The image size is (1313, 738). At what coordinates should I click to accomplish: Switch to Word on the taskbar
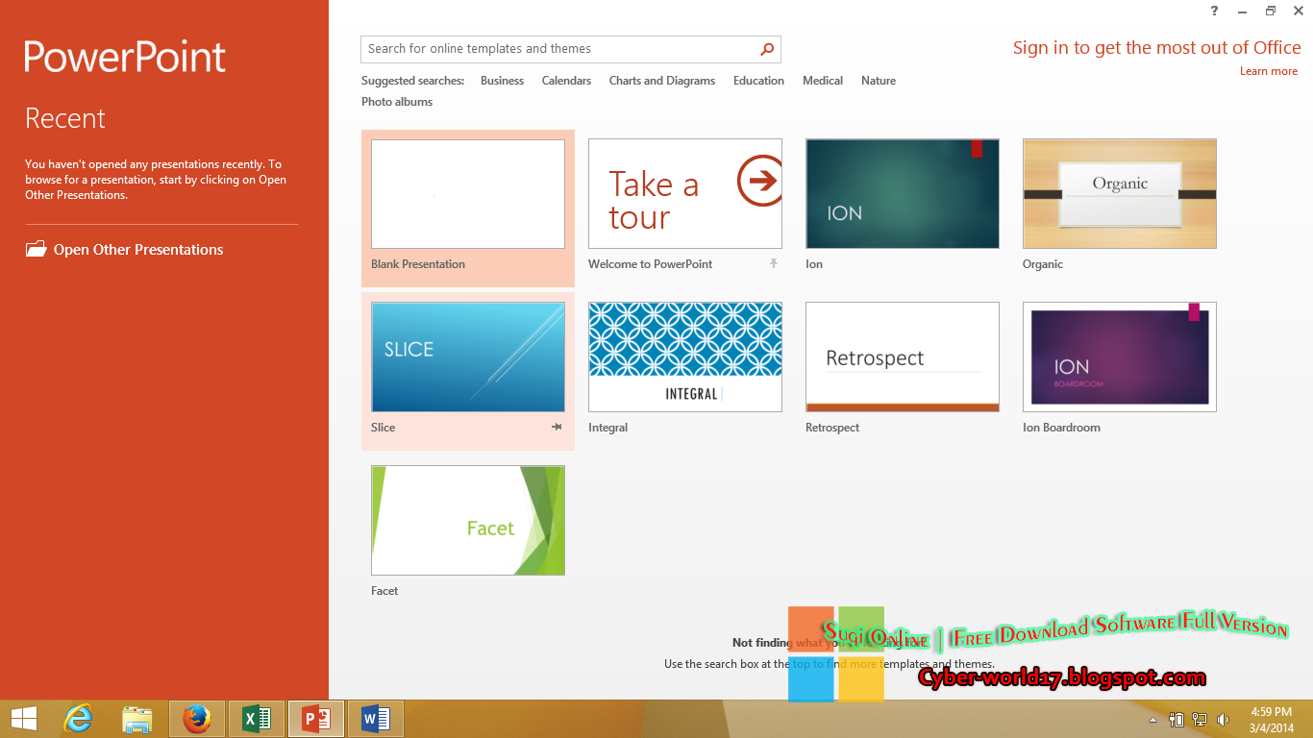(x=376, y=719)
